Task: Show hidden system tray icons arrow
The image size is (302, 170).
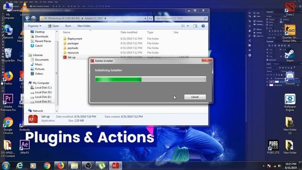Action: point(263,166)
